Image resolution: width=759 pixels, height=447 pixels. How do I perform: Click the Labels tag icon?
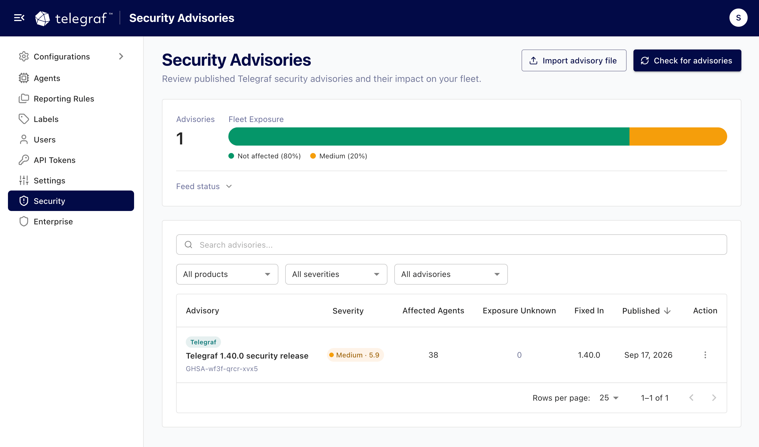coord(24,119)
